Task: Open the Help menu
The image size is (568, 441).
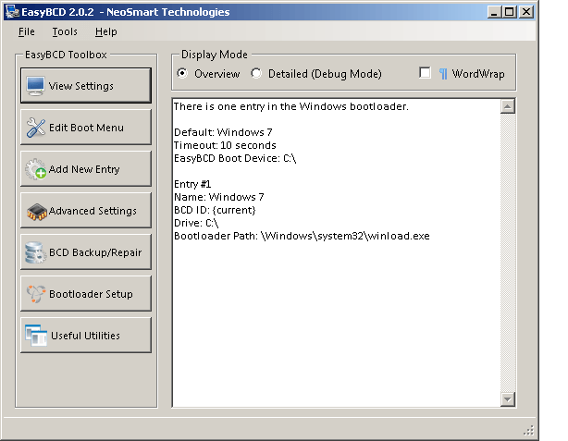Action: pos(105,31)
